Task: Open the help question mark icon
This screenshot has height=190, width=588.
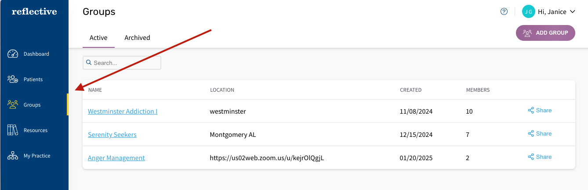Action: pyautogui.click(x=504, y=12)
